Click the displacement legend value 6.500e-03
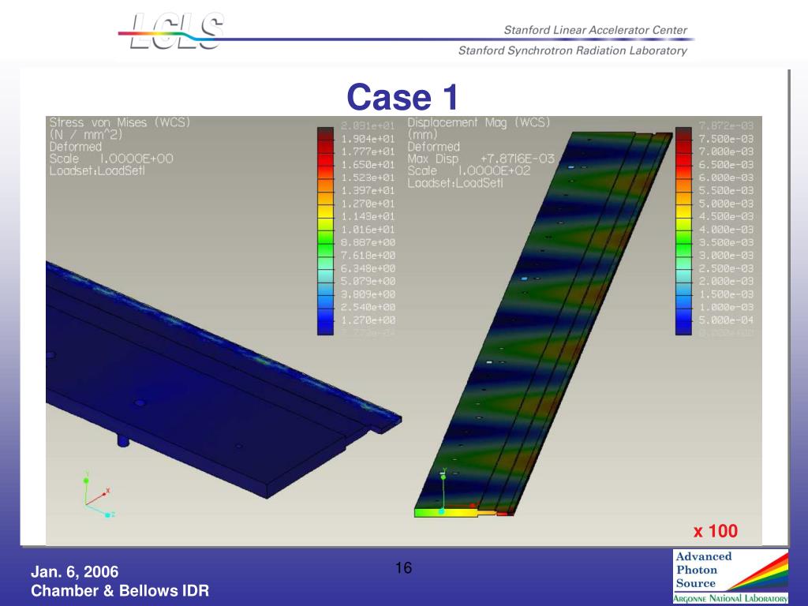The height and width of the screenshot is (606, 808). (726, 165)
